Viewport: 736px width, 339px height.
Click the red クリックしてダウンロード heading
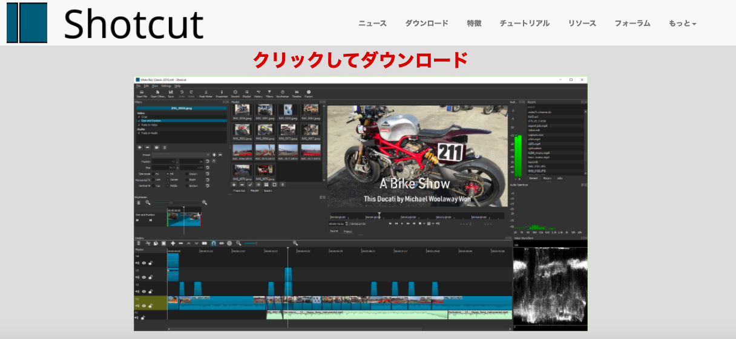[x=361, y=60]
